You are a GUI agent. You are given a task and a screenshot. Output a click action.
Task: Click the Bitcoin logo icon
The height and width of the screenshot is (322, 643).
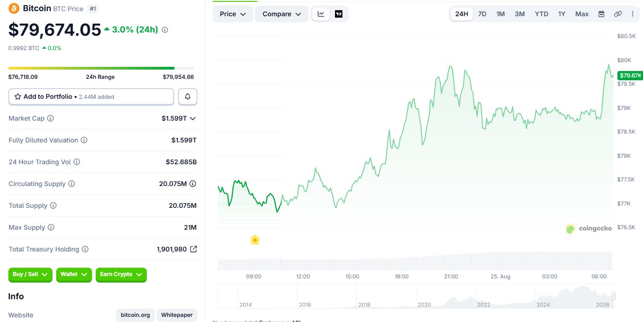coord(13,8)
